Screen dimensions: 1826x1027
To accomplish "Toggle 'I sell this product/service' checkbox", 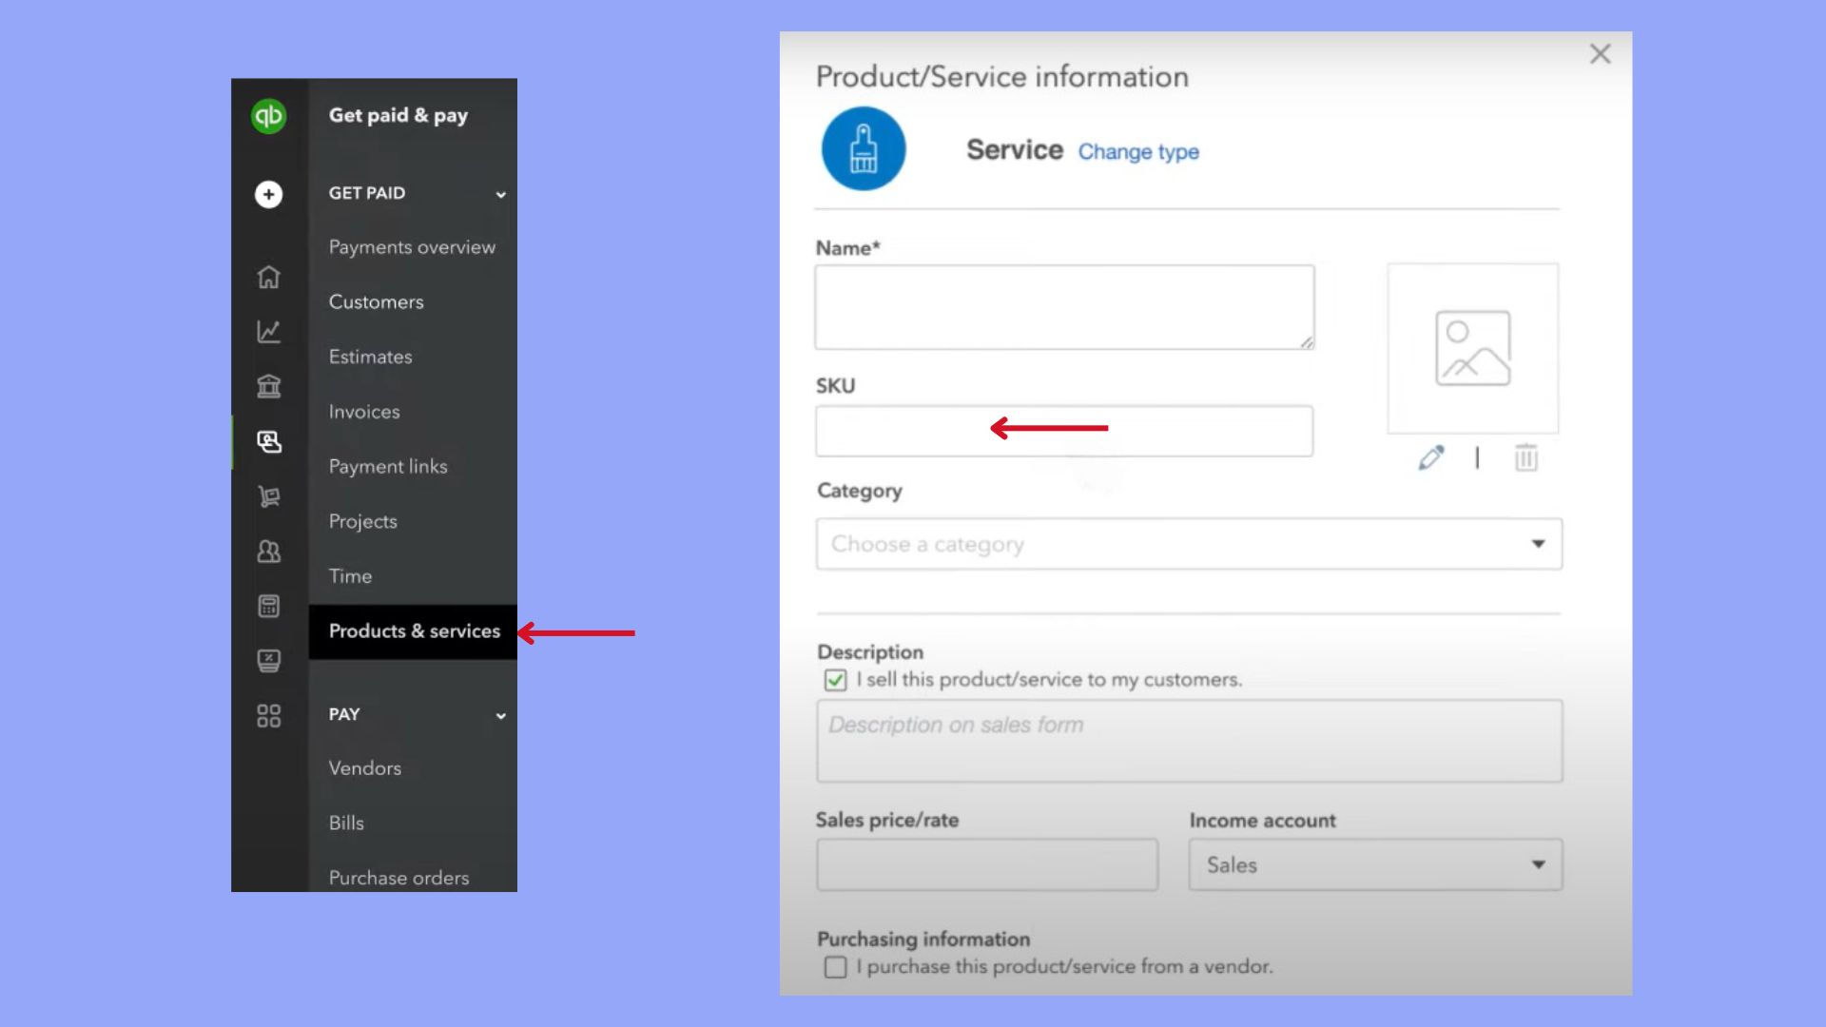I will click(x=835, y=680).
